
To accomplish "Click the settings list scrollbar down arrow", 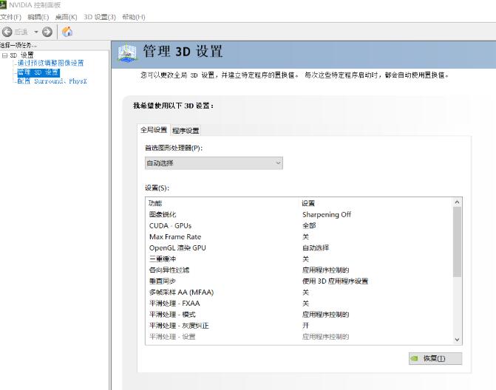I will 457,339.
